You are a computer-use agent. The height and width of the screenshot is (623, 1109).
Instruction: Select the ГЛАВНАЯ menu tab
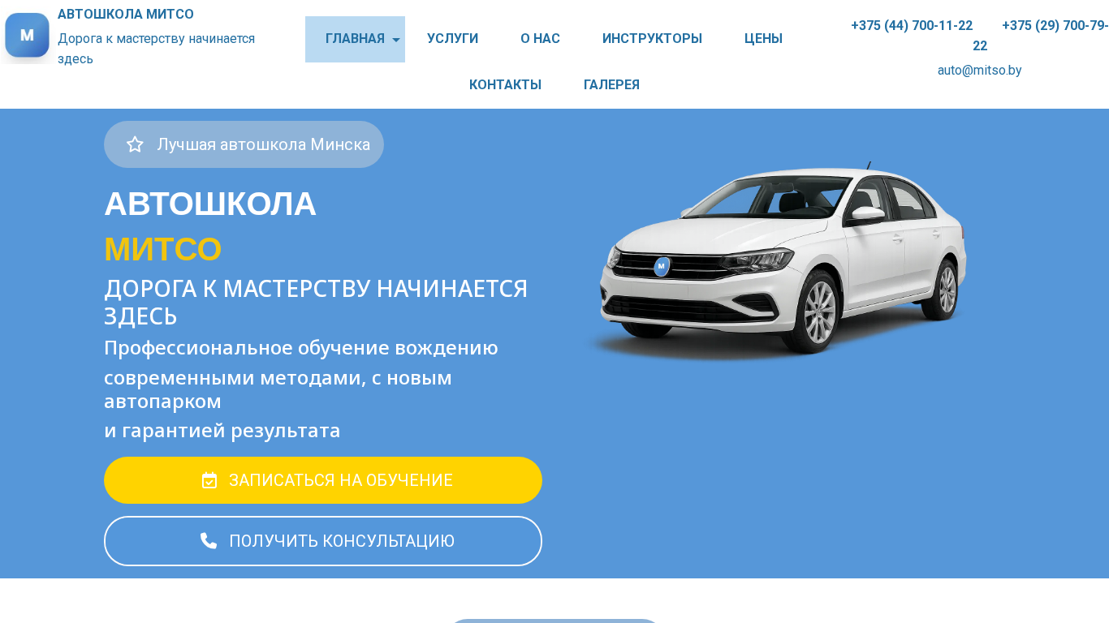(355, 39)
